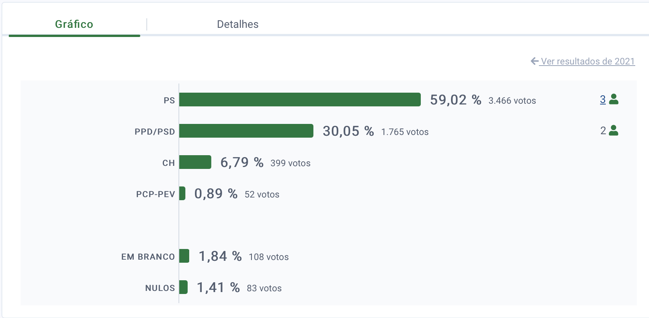The image size is (649, 318).
Task: Click the PS party label
Action: [169, 101]
